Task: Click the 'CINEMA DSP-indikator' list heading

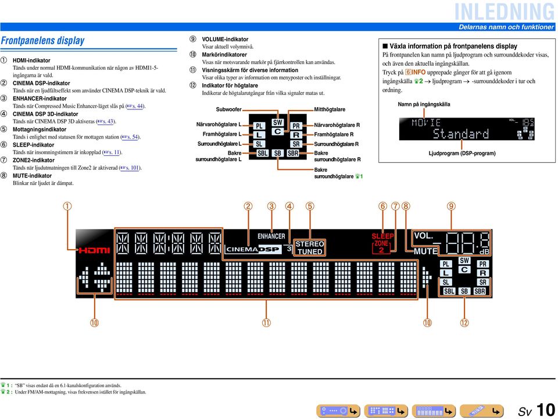Action: point(41,83)
